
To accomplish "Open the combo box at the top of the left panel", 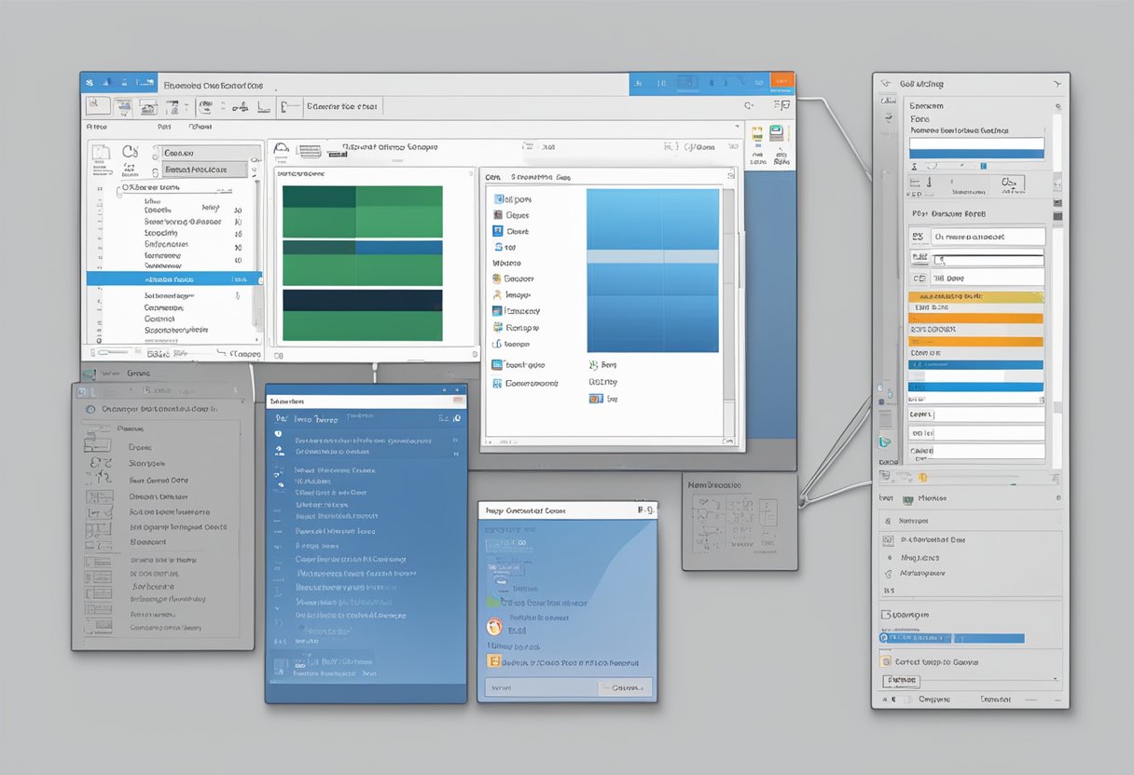I will pyautogui.click(x=207, y=152).
